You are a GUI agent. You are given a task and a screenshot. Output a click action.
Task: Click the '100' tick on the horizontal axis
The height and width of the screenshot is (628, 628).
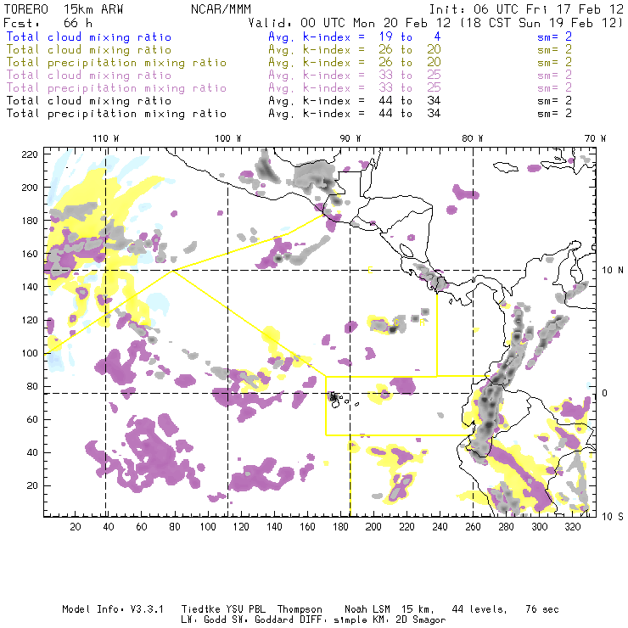[x=208, y=527]
